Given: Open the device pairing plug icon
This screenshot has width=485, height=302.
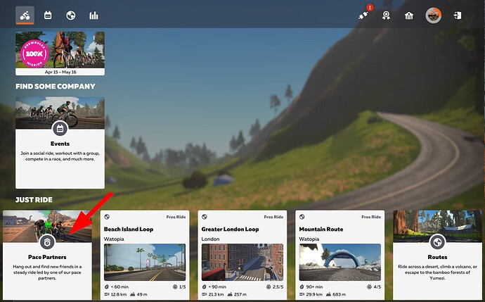Looking at the screenshot, I should pyautogui.click(x=363, y=15).
